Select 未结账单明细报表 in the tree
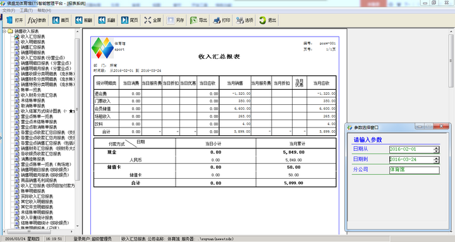This screenshot has height=242, width=455. point(37,212)
